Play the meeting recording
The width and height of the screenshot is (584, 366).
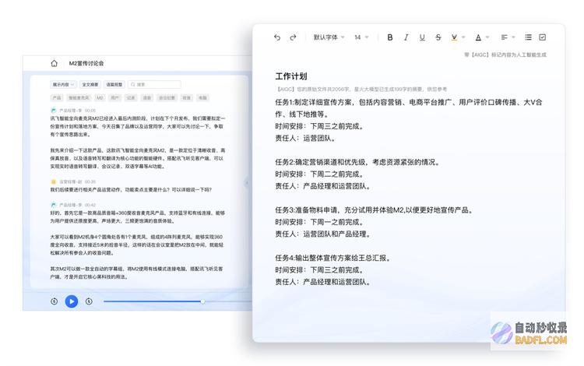tap(72, 301)
